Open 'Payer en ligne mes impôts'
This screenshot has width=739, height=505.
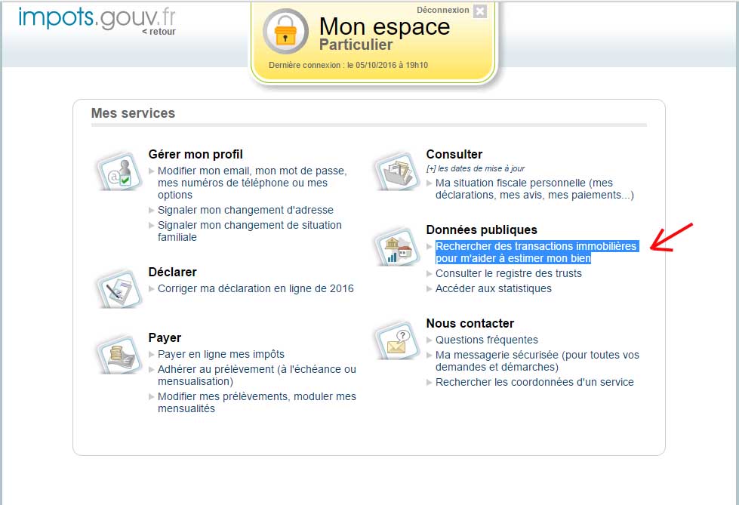pos(221,354)
